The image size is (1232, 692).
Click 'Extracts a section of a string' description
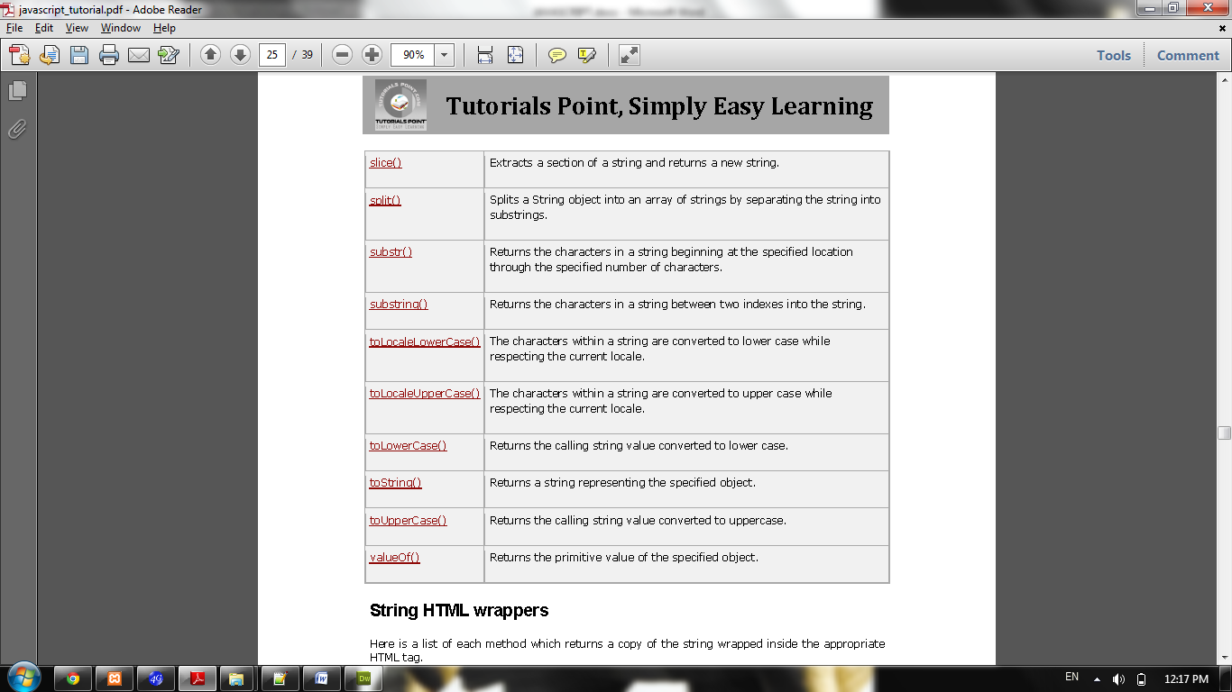(x=634, y=162)
